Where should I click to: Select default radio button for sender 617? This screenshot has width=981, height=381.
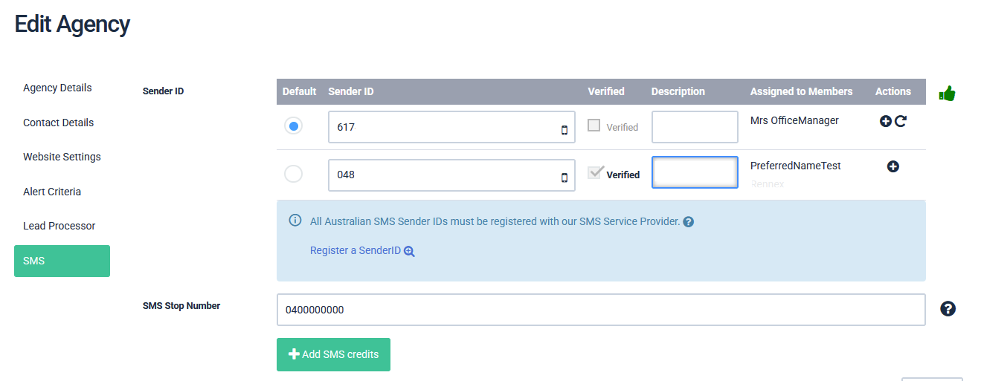pos(294,126)
